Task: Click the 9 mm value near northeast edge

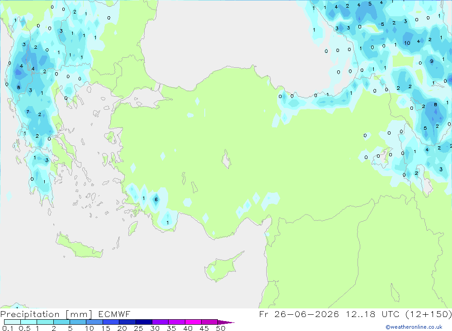Action: coord(432,61)
